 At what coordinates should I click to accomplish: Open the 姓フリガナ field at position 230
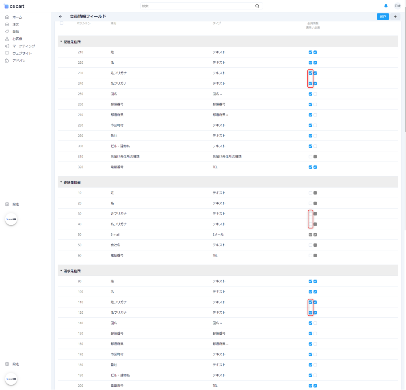click(x=119, y=73)
